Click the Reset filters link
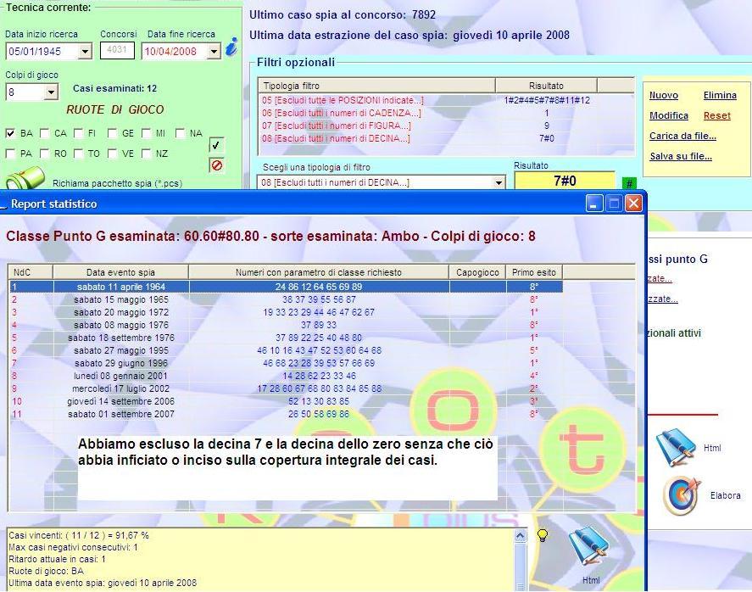The width and height of the screenshot is (752, 592). click(x=716, y=115)
